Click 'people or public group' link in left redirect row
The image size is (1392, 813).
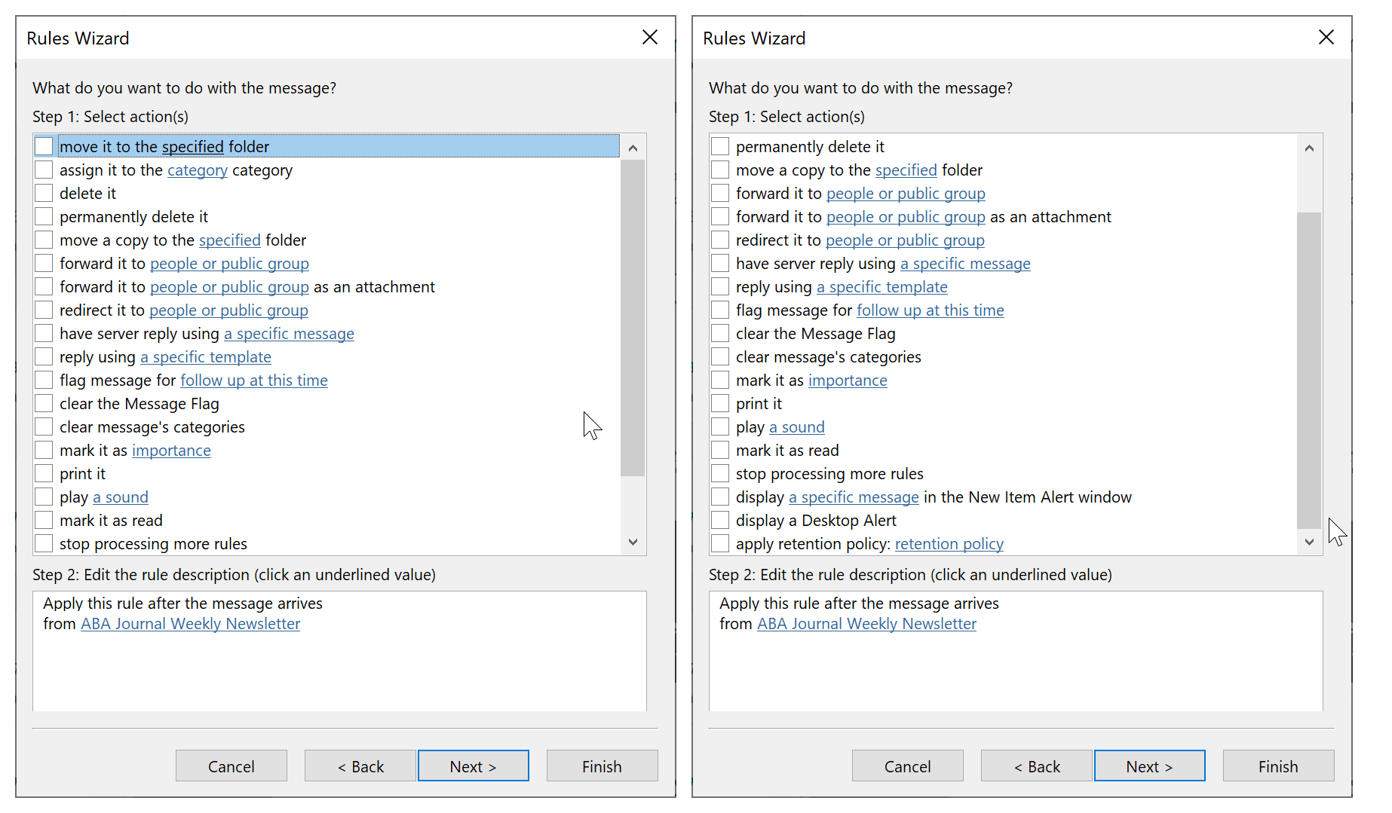click(x=228, y=310)
